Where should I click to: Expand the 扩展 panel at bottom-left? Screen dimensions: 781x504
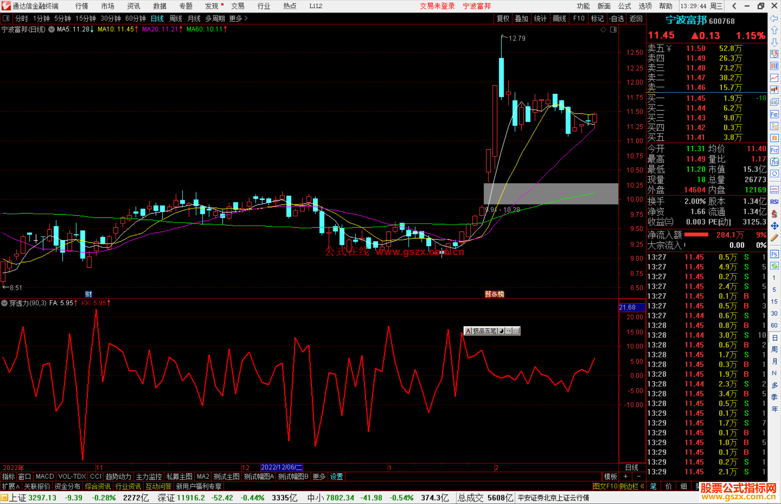point(11,486)
